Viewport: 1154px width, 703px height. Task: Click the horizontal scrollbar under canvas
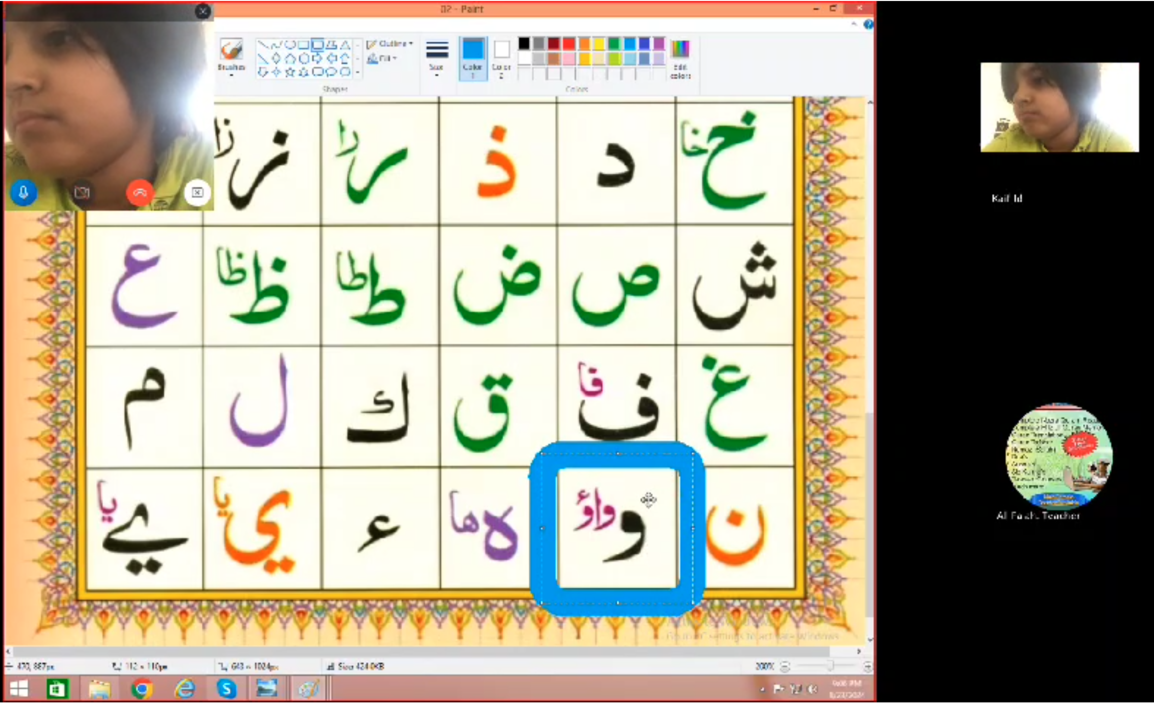[422, 652]
